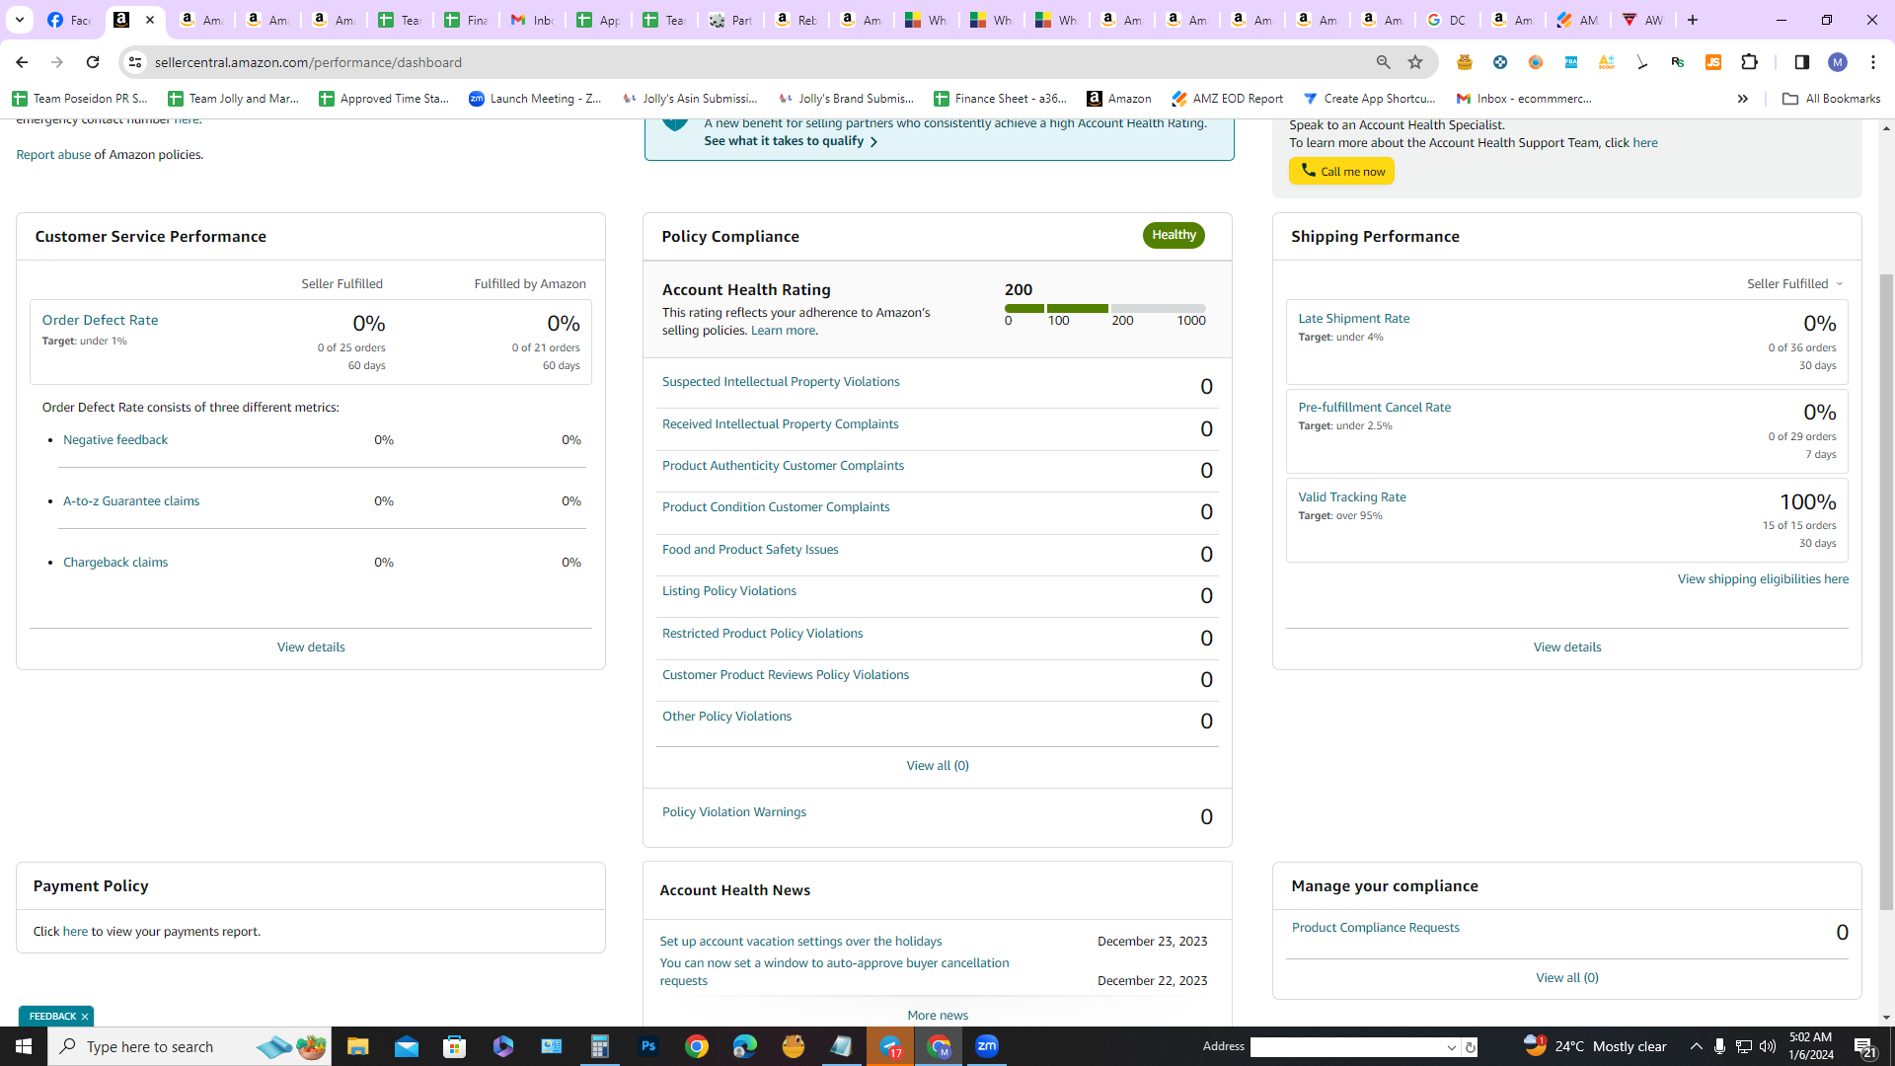This screenshot has height=1066, width=1895.
Task: Click Learn more about Account Health Rating
Action: click(x=783, y=331)
